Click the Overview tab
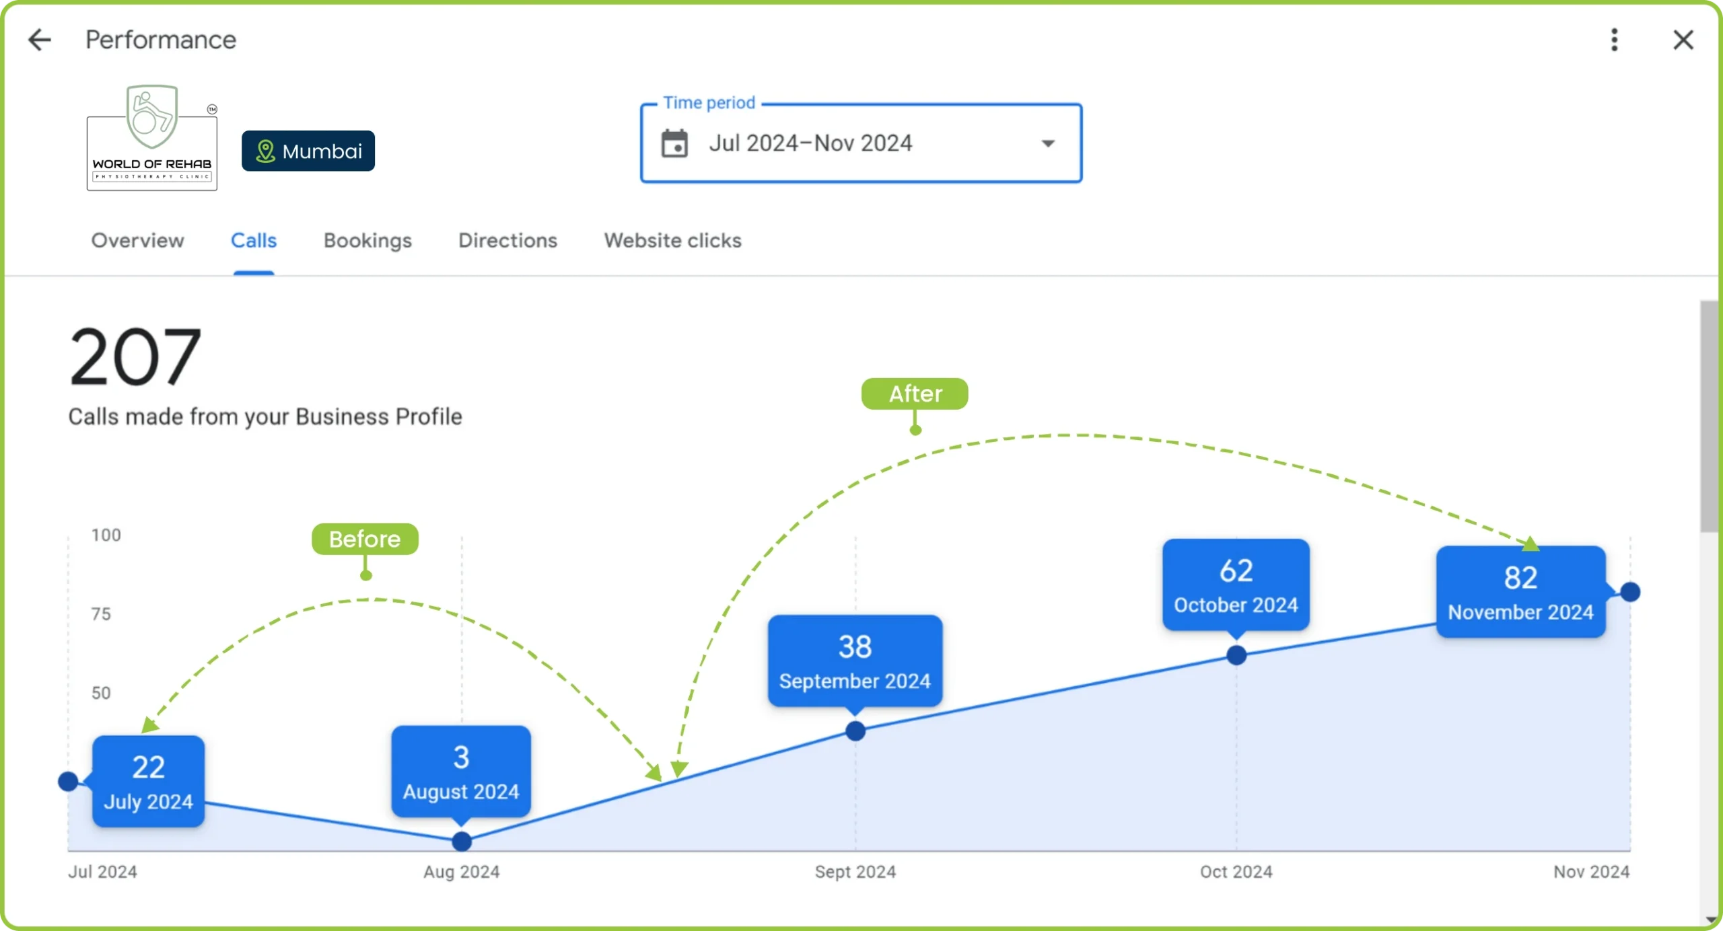1723x931 pixels. pos(138,241)
